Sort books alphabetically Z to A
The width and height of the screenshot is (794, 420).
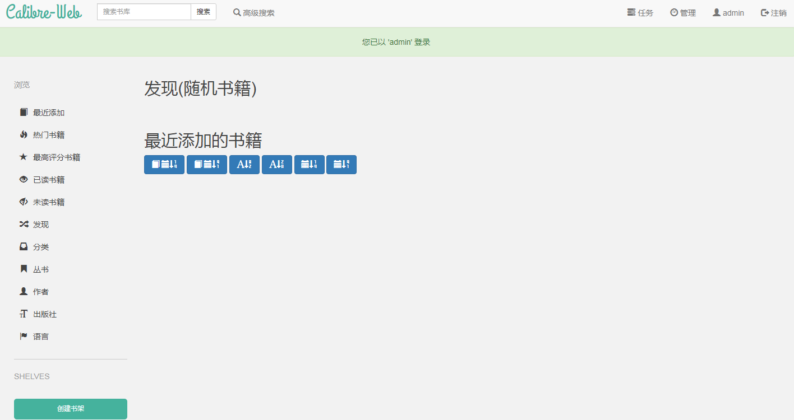tap(276, 164)
